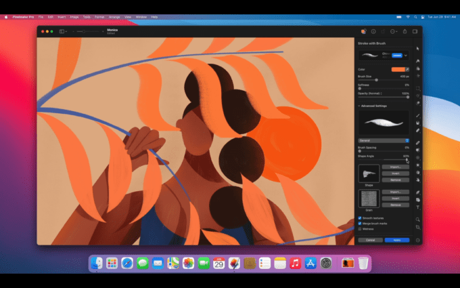Toggle the Smooth textures checkbox
The width and height of the screenshot is (460, 288).
pyautogui.click(x=360, y=218)
